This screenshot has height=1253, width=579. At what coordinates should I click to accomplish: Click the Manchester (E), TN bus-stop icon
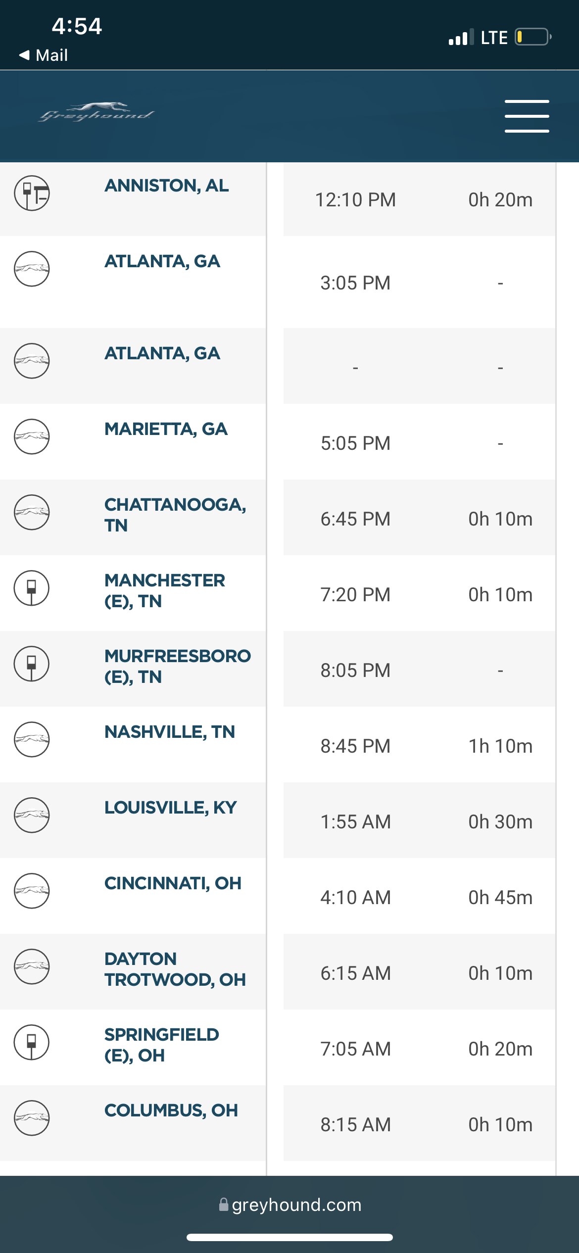tap(32, 588)
